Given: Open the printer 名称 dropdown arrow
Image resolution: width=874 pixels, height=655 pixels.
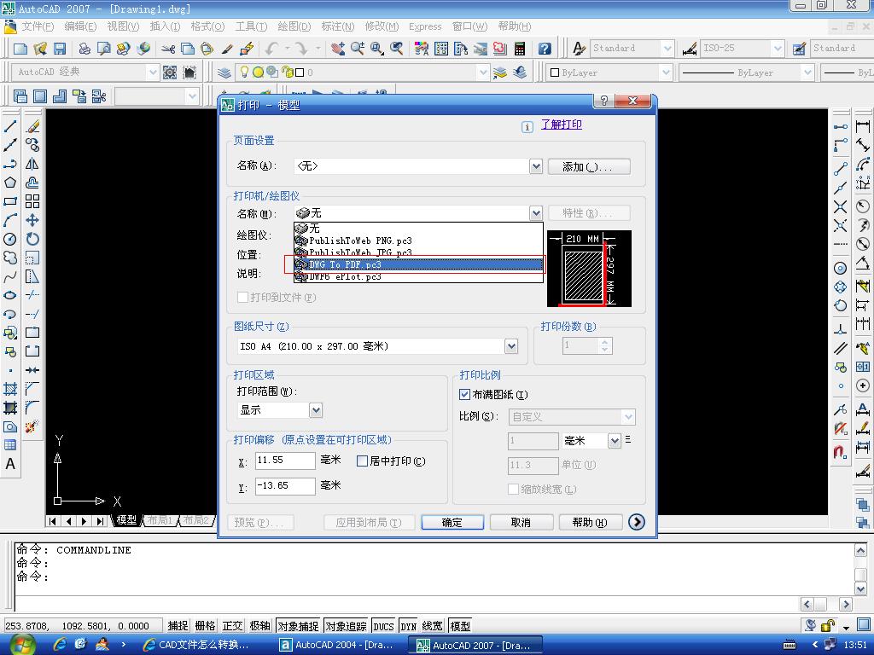Looking at the screenshot, I should pyautogui.click(x=536, y=212).
